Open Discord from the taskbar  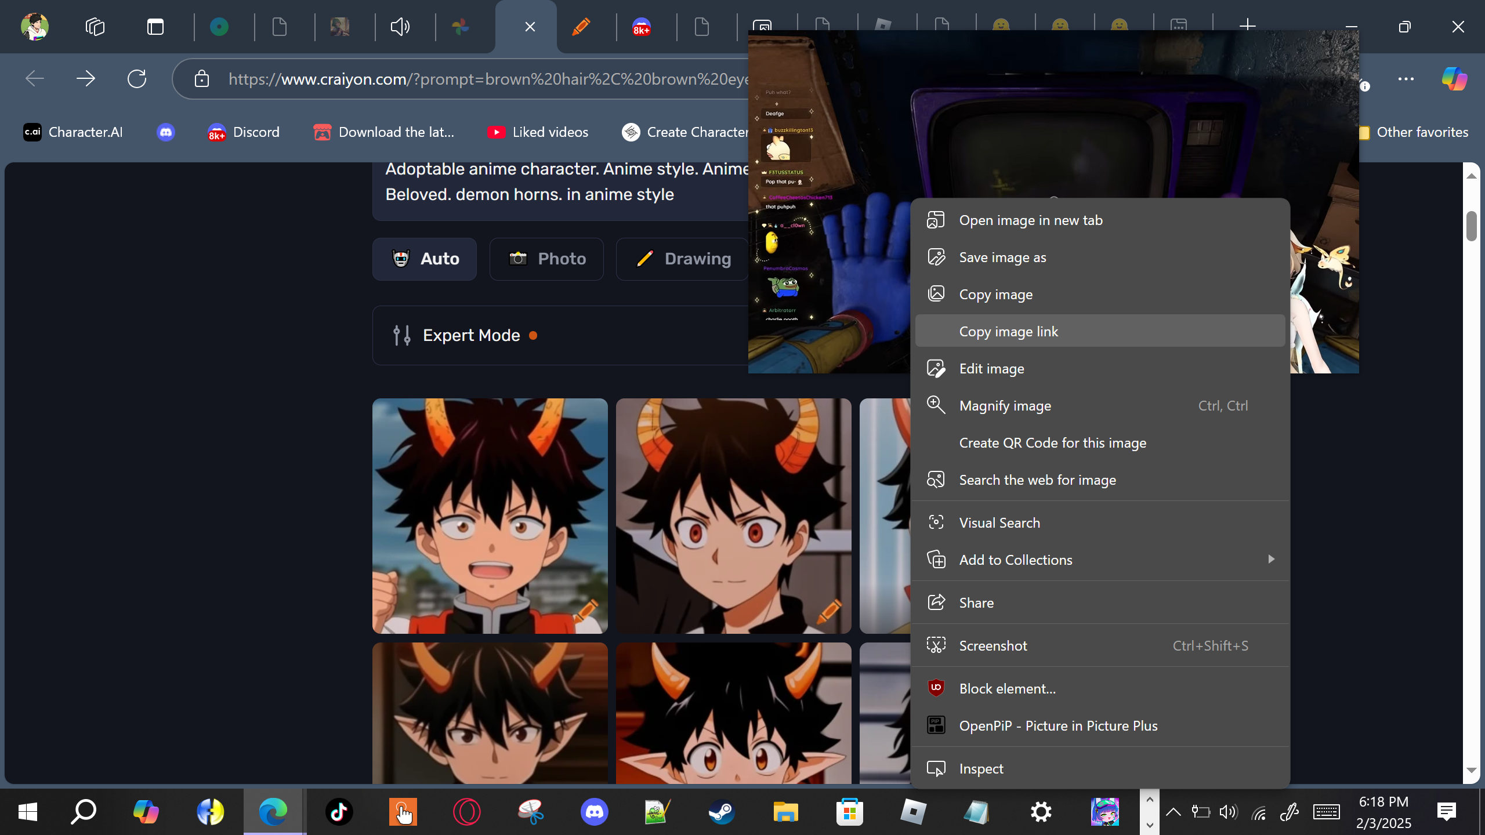click(x=594, y=812)
